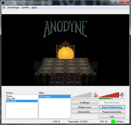Click the 0:00:10 elapsed time
131x125 pixels.
click(x=57, y=122)
